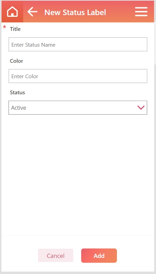The height and width of the screenshot is (274, 156).
Task: Click the divider line above the footer buttons
Action: tap(78, 235)
